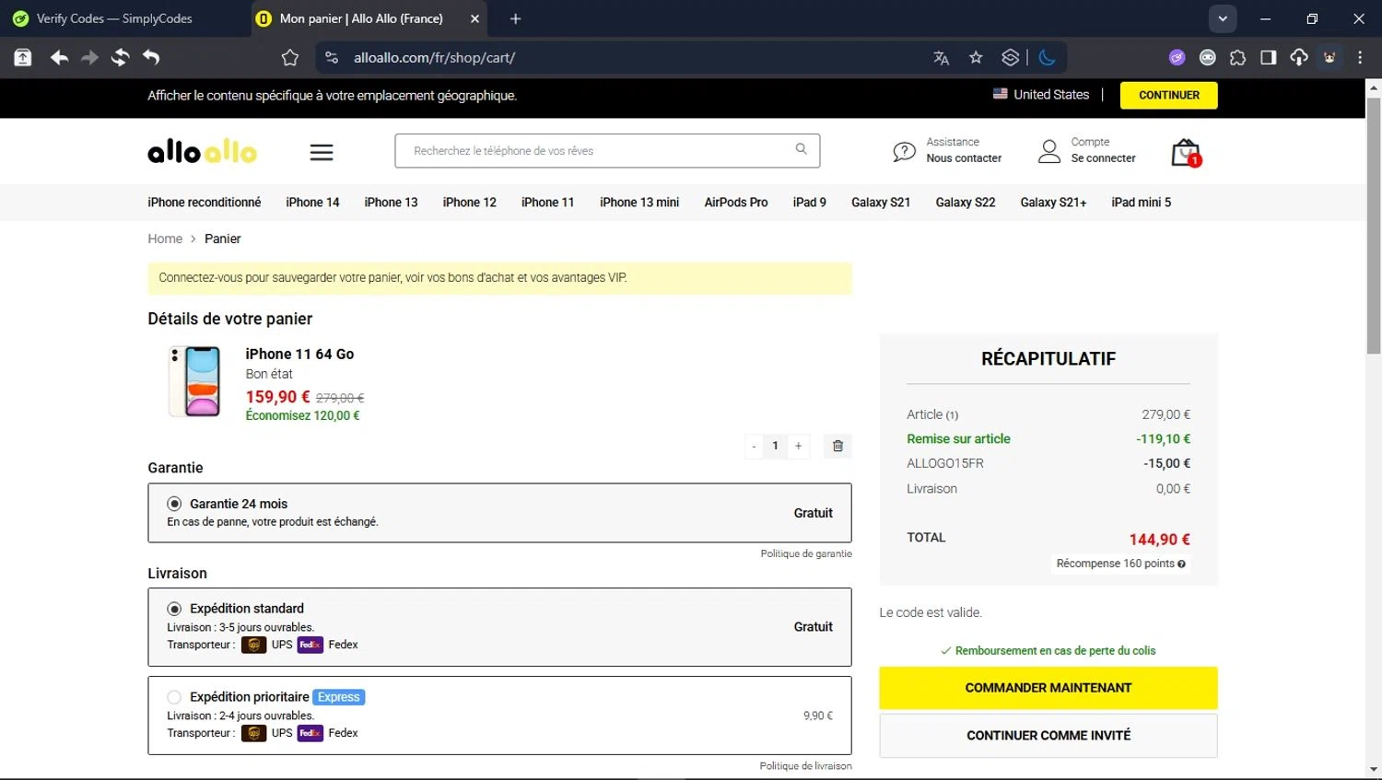Go to Home breadcrumb link
Image resolution: width=1382 pixels, height=780 pixels.
(x=165, y=239)
